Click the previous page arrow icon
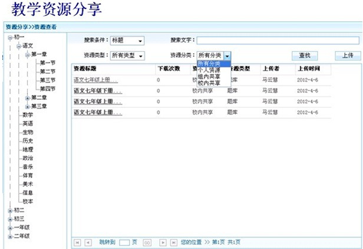This screenshot has width=363, height=249. point(88,242)
